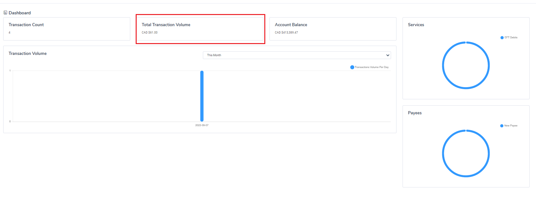Screen dimensions: 536x197
Task: Select the Dashboard heading text
Action: [x=20, y=13]
